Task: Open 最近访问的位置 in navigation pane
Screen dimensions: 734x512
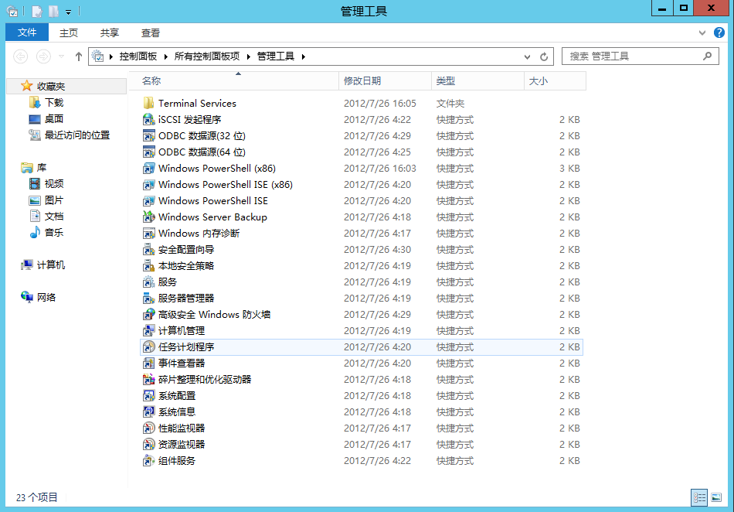Action: click(76, 135)
